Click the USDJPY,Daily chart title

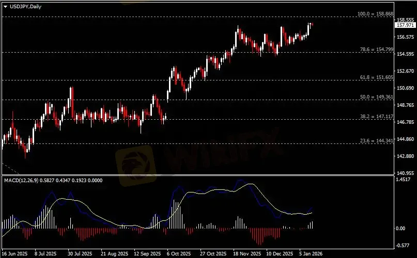25,7
